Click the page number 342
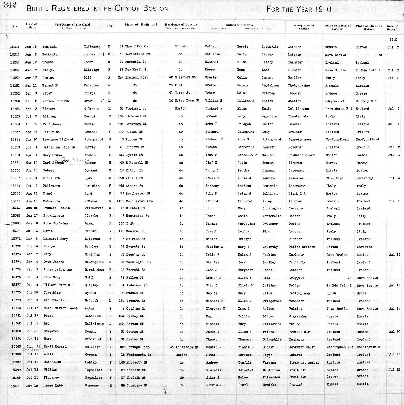 pyautogui.click(x=10, y=5)
